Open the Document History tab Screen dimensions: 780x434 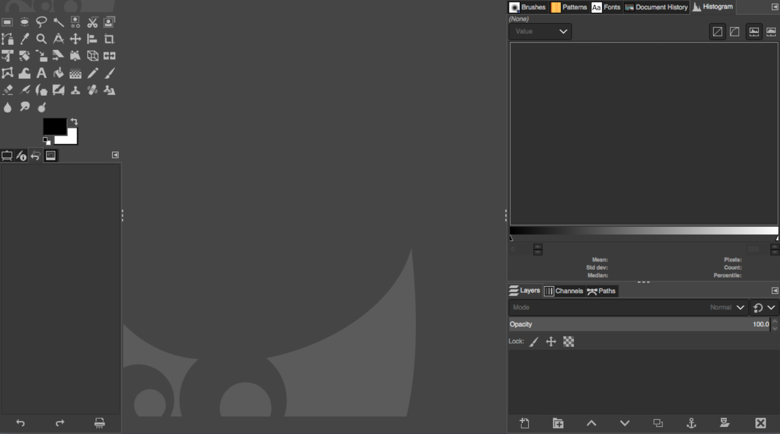(x=656, y=7)
